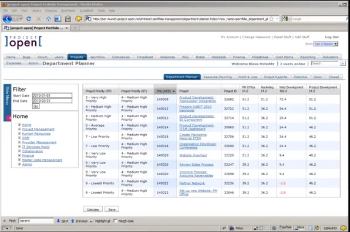Close the Find bar with X

[5, 221]
